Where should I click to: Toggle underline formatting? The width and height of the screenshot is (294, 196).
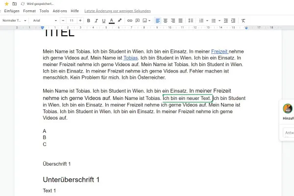point(104,21)
